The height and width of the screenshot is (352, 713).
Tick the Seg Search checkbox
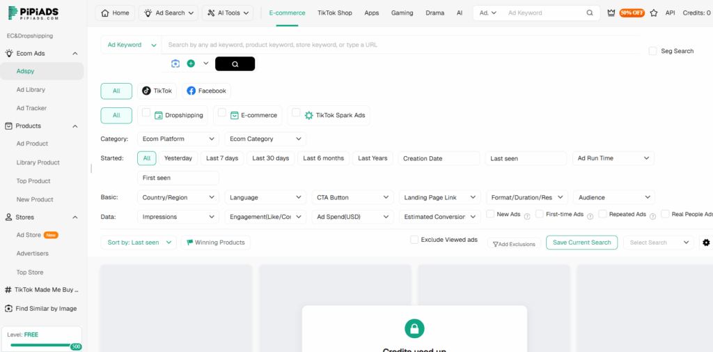point(653,51)
